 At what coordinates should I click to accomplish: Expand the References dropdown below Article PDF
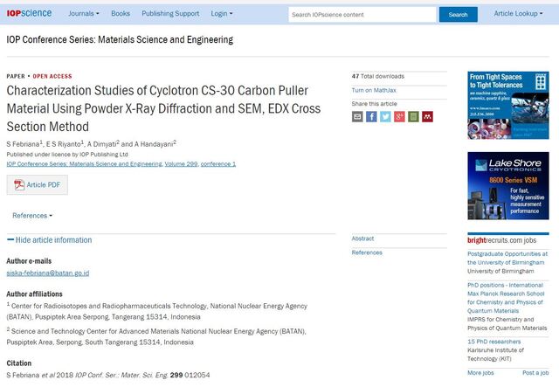point(32,215)
